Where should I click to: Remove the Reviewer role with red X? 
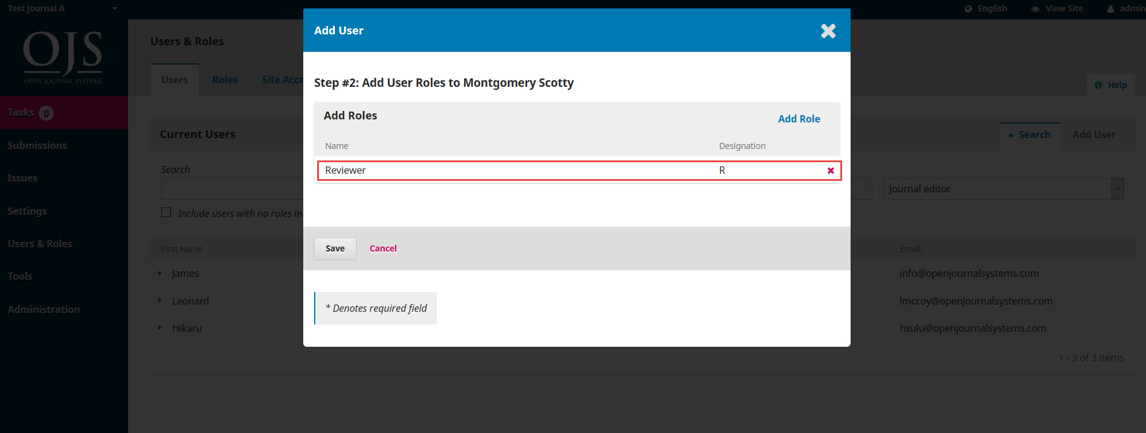[x=831, y=171]
